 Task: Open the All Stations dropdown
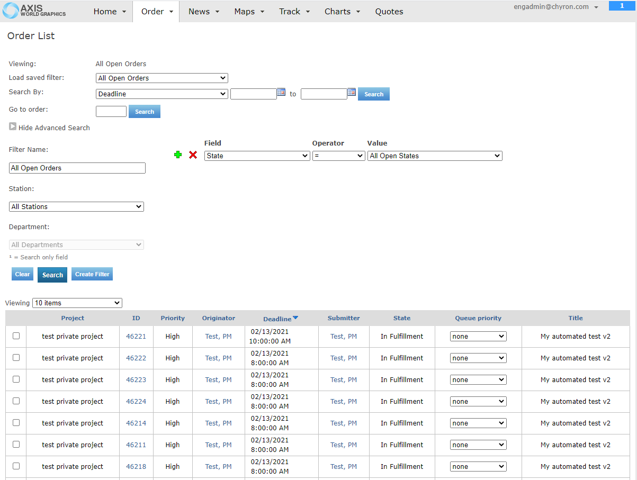tap(77, 207)
